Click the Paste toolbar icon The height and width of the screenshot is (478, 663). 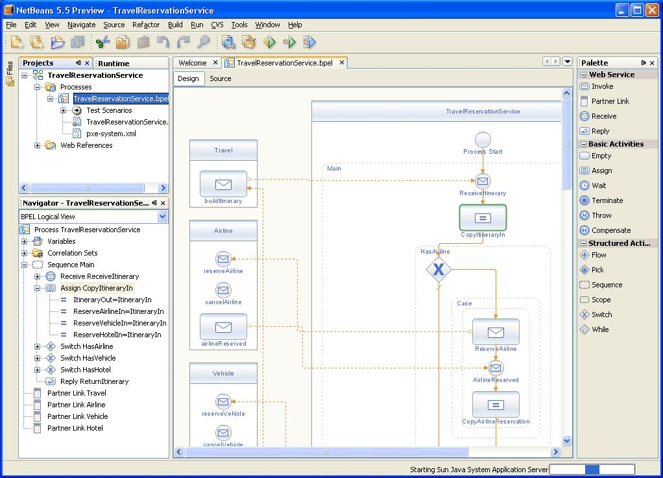[143, 42]
